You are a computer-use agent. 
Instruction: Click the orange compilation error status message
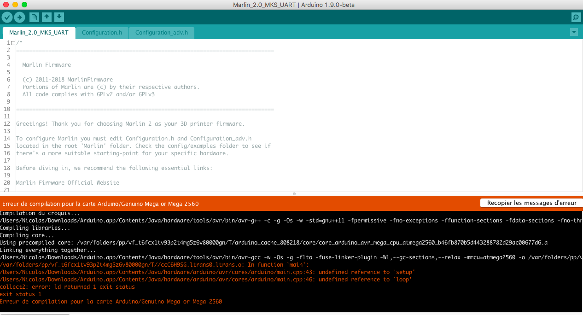click(x=101, y=204)
